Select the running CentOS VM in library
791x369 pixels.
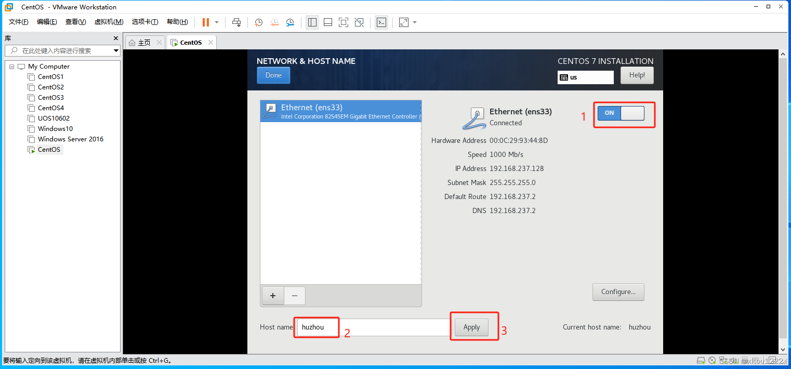pos(49,150)
